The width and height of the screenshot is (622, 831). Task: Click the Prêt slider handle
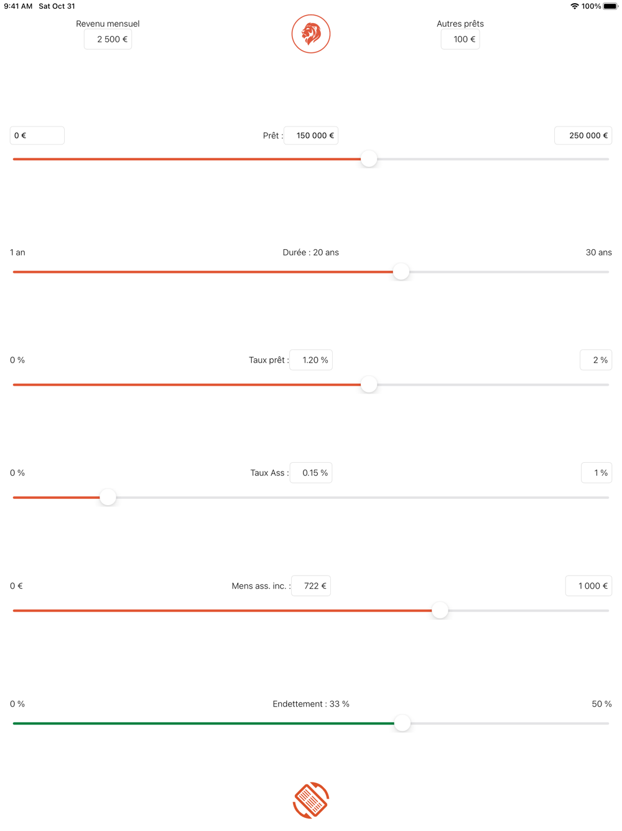coord(369,159)
